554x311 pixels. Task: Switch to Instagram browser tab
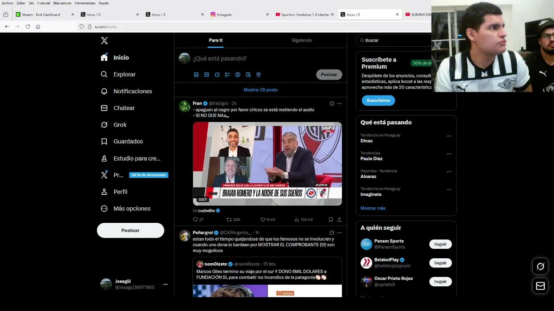[239, 14]
